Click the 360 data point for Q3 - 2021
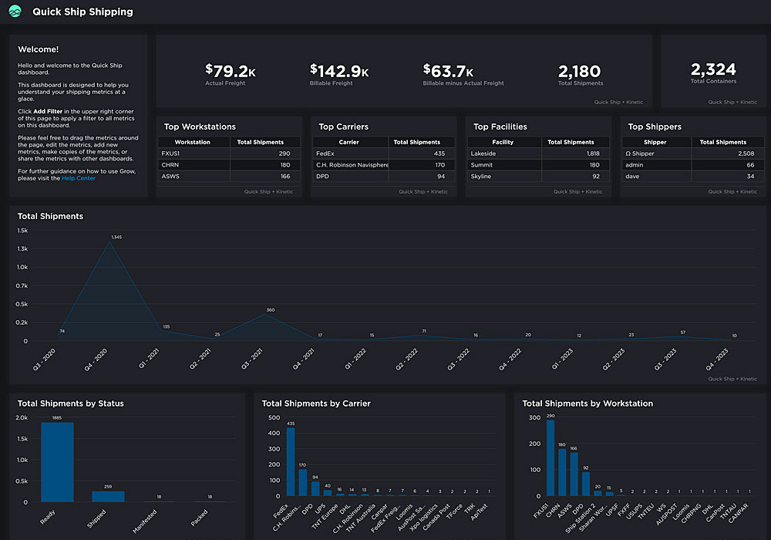The width and height of the screenshot is (771, 540). click(x=269, y=316)
